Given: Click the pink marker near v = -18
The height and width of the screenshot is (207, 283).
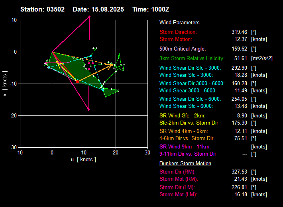Looking at the screenshot, I should pos(88,109).
